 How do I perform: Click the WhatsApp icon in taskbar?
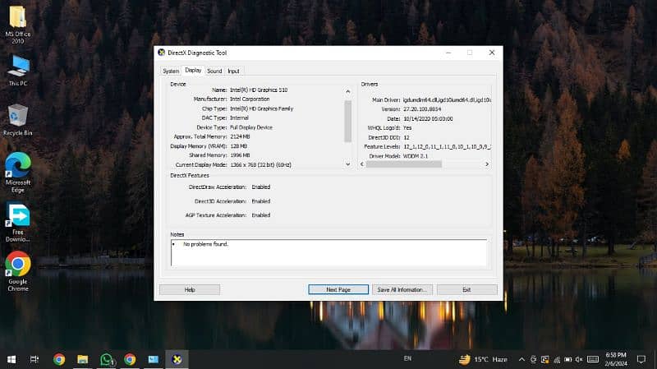pyautogui.click(x=106, y=359)
